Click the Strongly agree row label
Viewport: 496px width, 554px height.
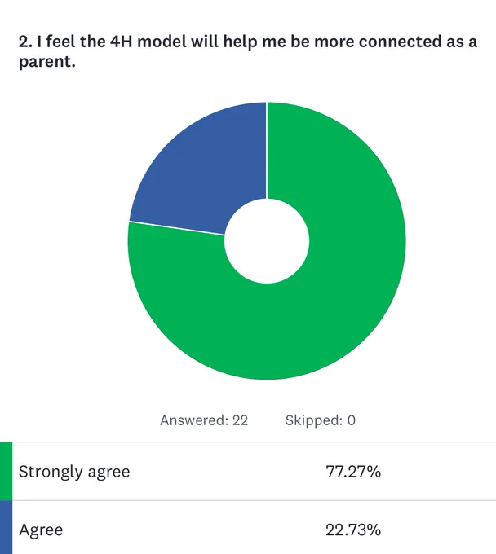pos(74,472)
